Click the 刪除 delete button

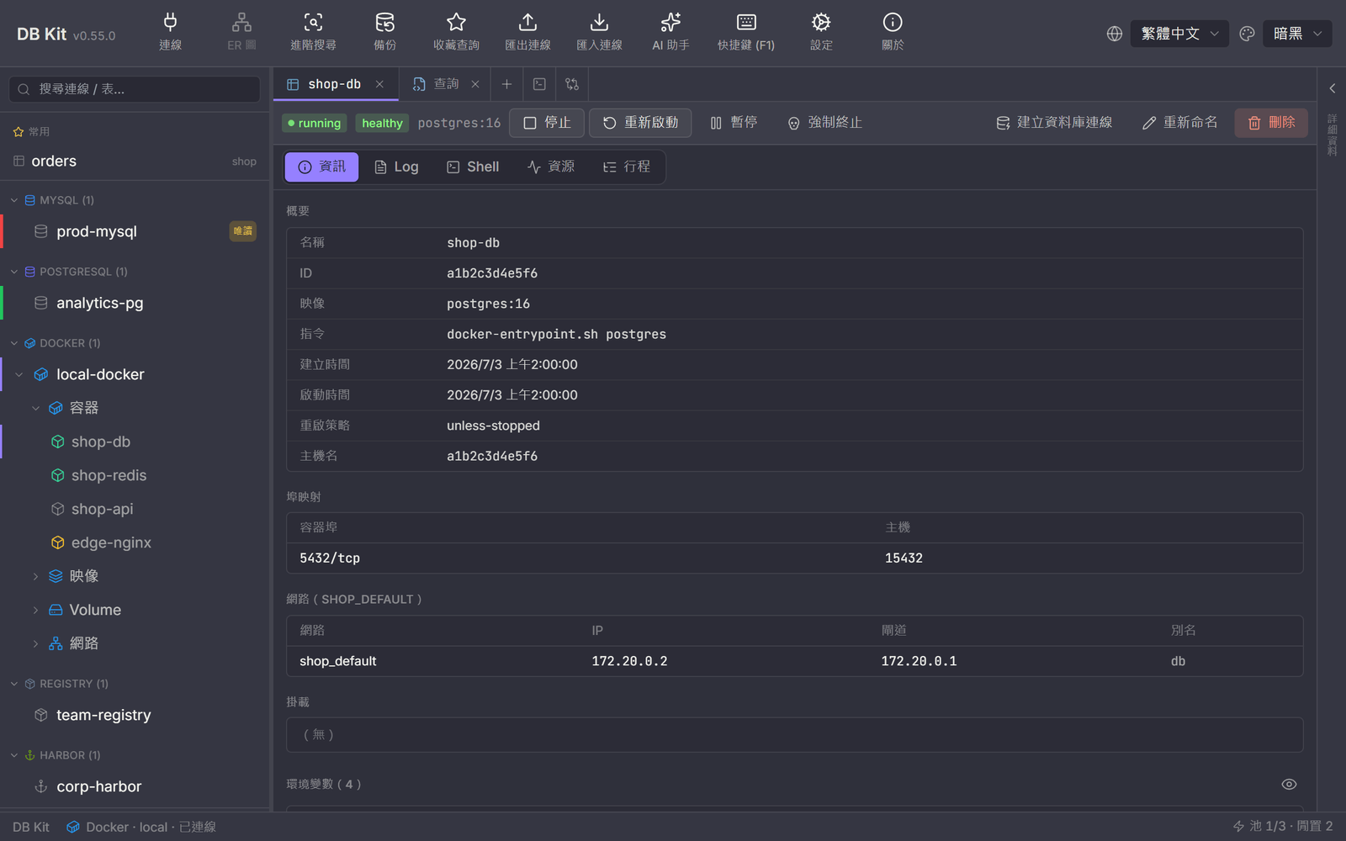click(x=1271, y=123)
